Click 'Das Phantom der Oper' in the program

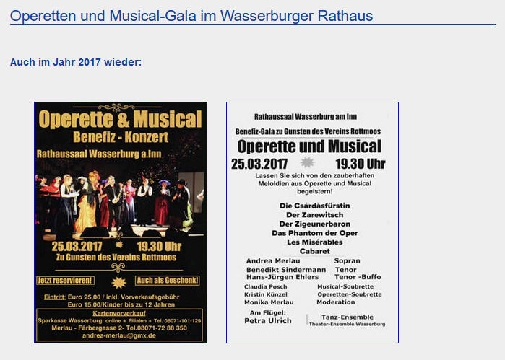(x=315, y=233)
